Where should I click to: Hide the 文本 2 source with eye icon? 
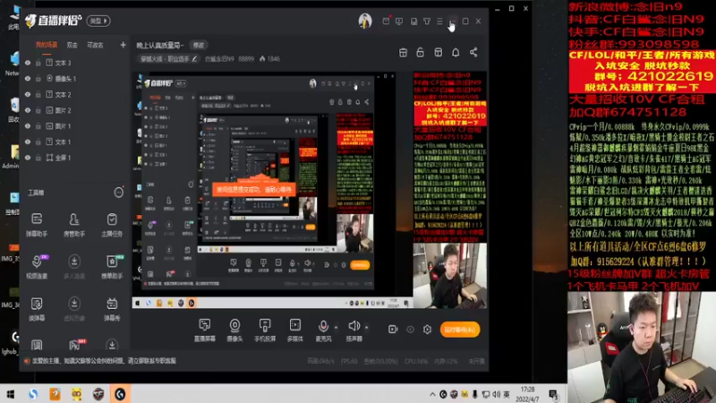point(28,95)
